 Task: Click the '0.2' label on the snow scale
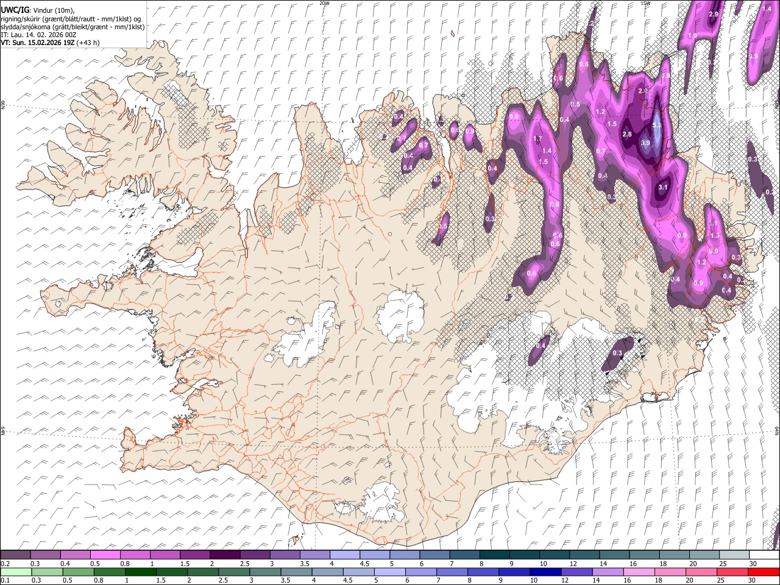[5, 563]
